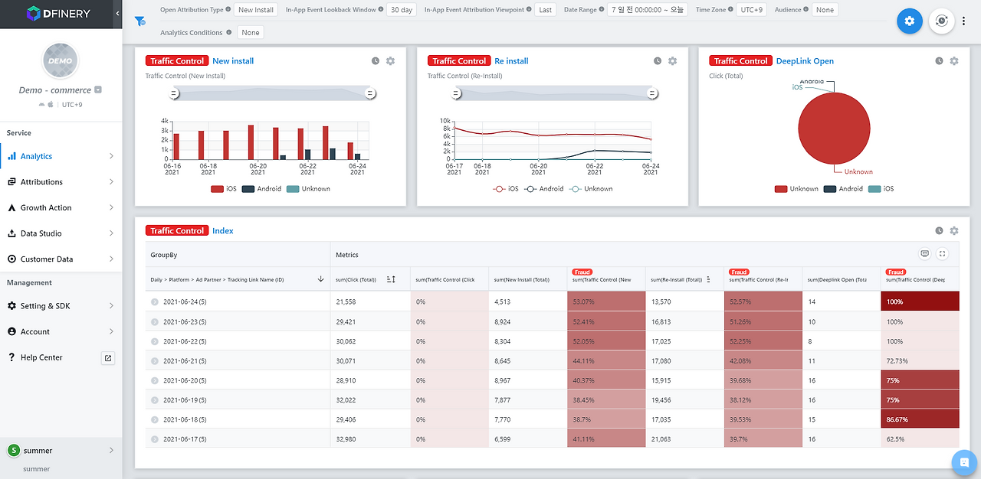The width and height of the screenshot is (981, 479).
Task: Click the left range slider handle in New install chart
Action: click(x=174, y=93)
